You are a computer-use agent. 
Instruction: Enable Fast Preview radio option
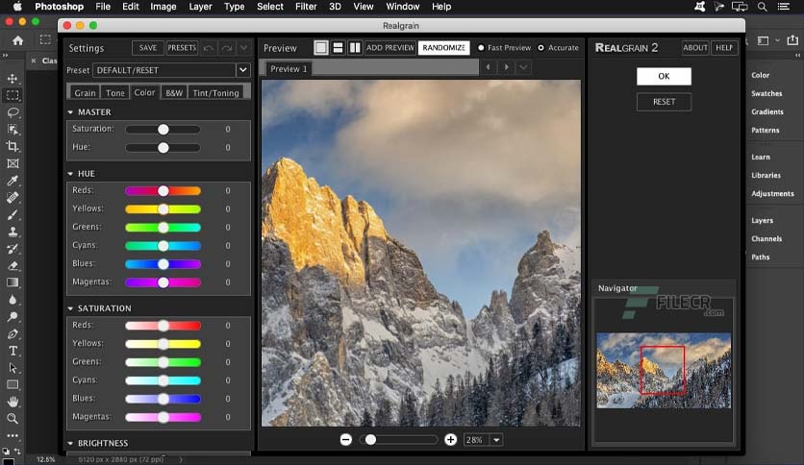pyautogui.click(x=481, y=48)
